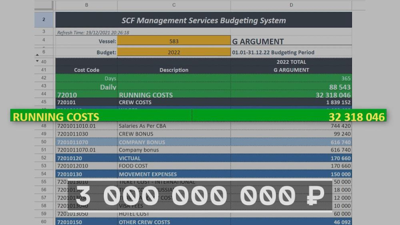Click the 616 740 value in row 50
The image size is (400, 225).
coord(340,142)
